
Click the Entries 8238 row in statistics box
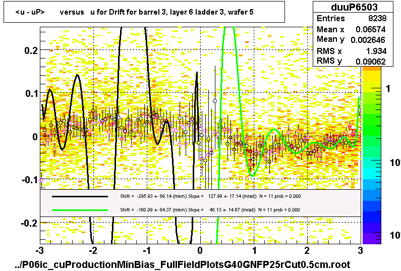point(352,18)
